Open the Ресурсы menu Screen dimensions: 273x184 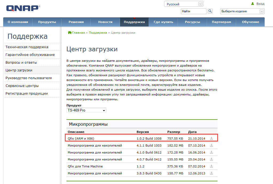click(192, 22)
